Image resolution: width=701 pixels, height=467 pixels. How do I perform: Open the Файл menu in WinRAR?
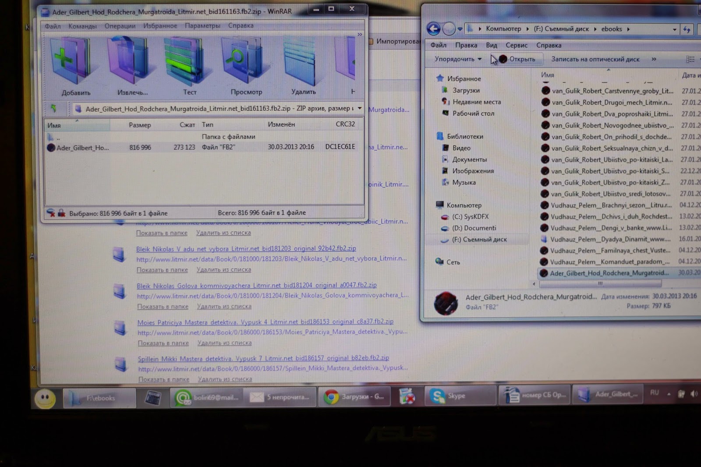(53, 26)
